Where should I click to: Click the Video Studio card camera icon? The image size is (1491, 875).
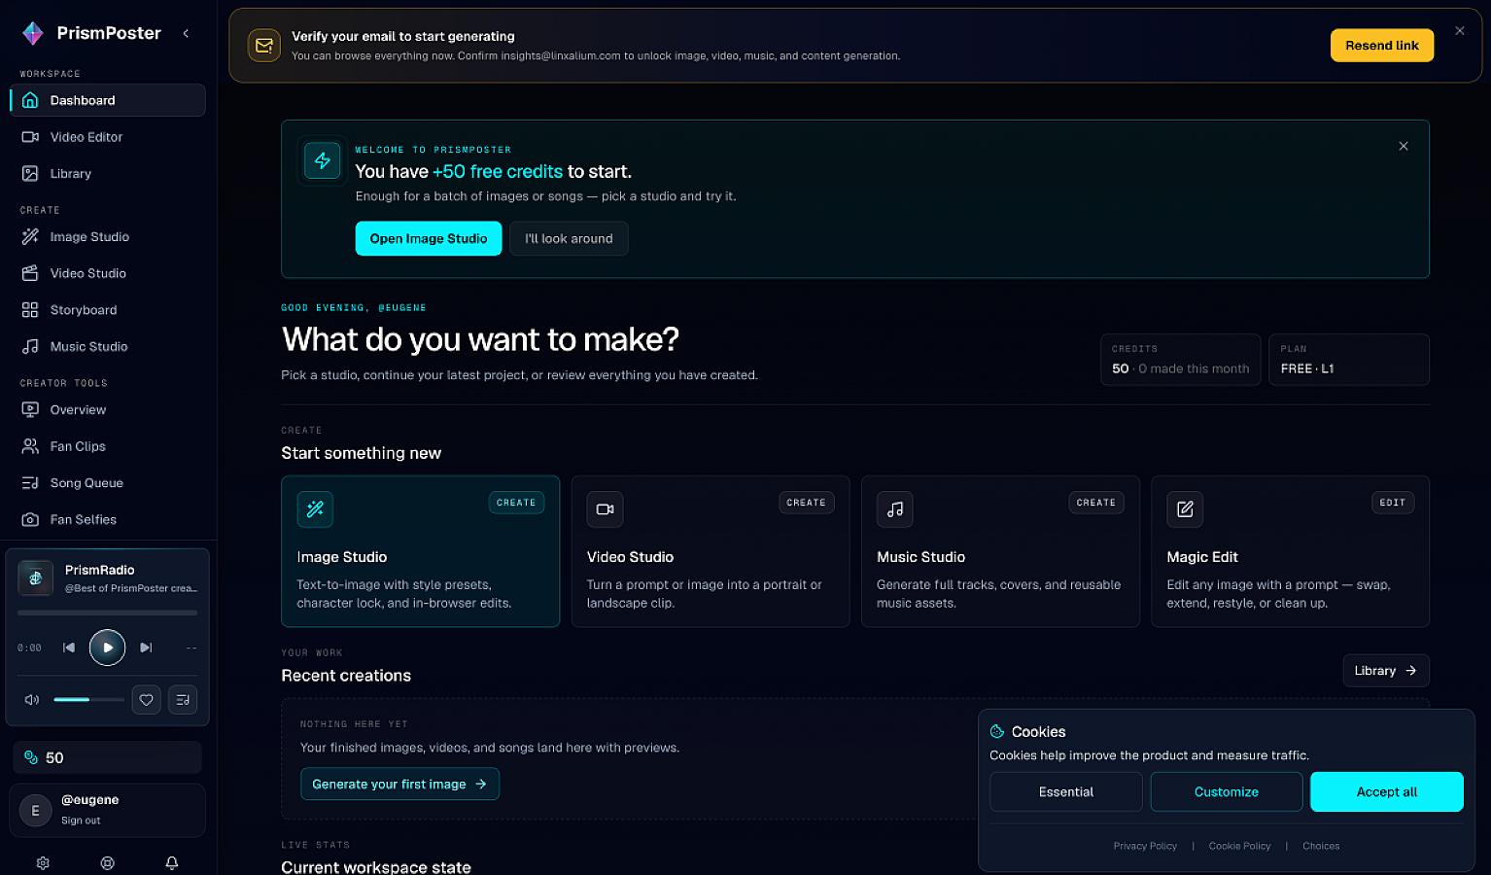pyautogui.click(x=605, y=509)
